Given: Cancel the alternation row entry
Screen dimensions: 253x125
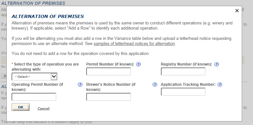Looking at the screenshot, I should (x=43, y=108).
